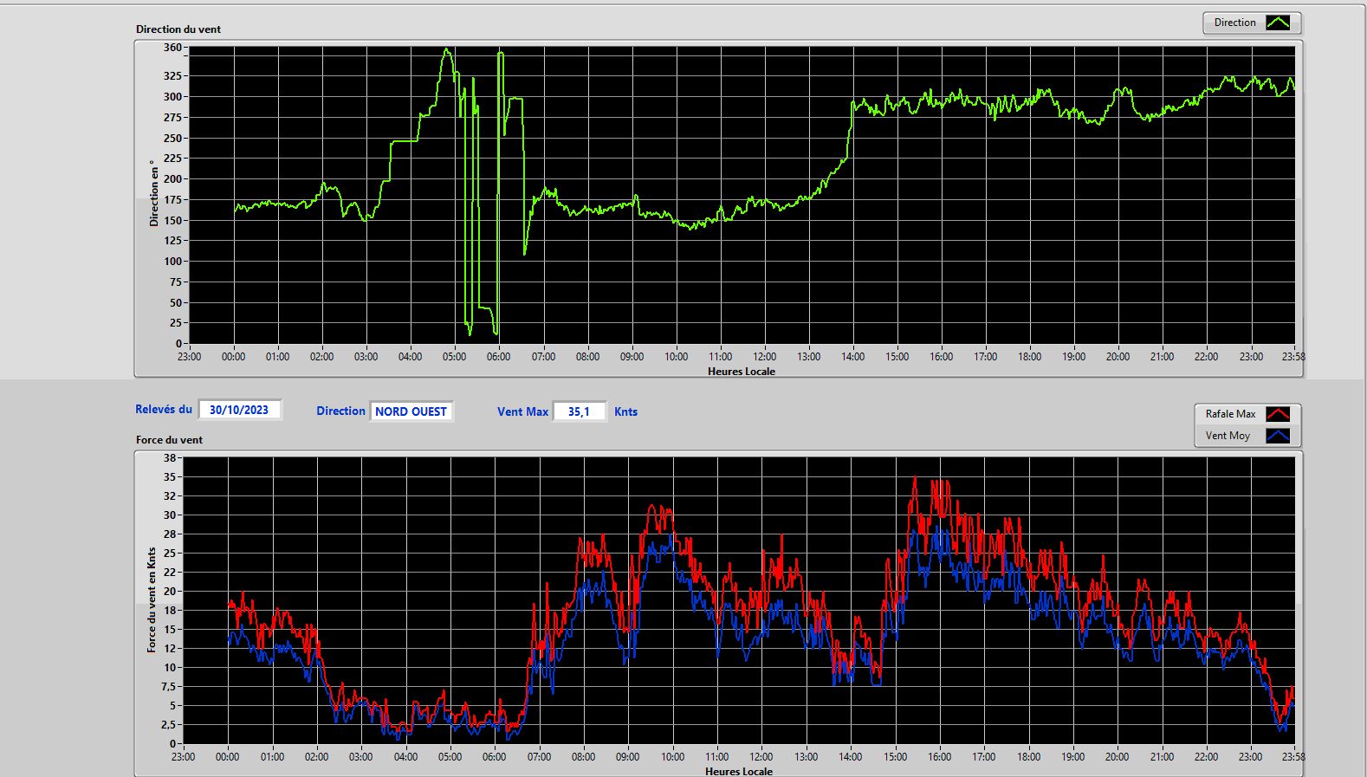Click 23:58 on direction chart time axis

(1293, 356)
